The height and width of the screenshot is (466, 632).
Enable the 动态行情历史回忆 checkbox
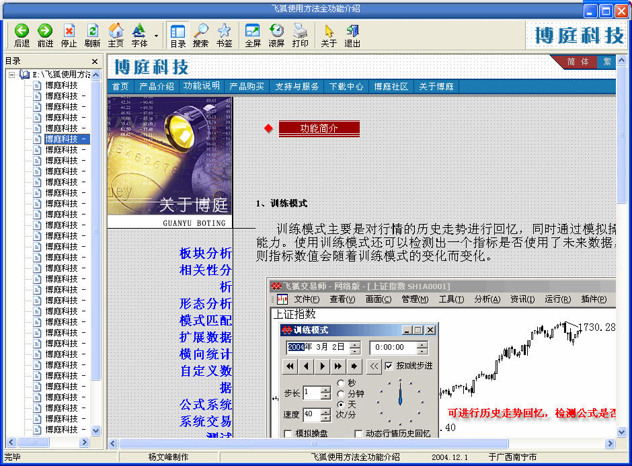[x=358, y=433]
